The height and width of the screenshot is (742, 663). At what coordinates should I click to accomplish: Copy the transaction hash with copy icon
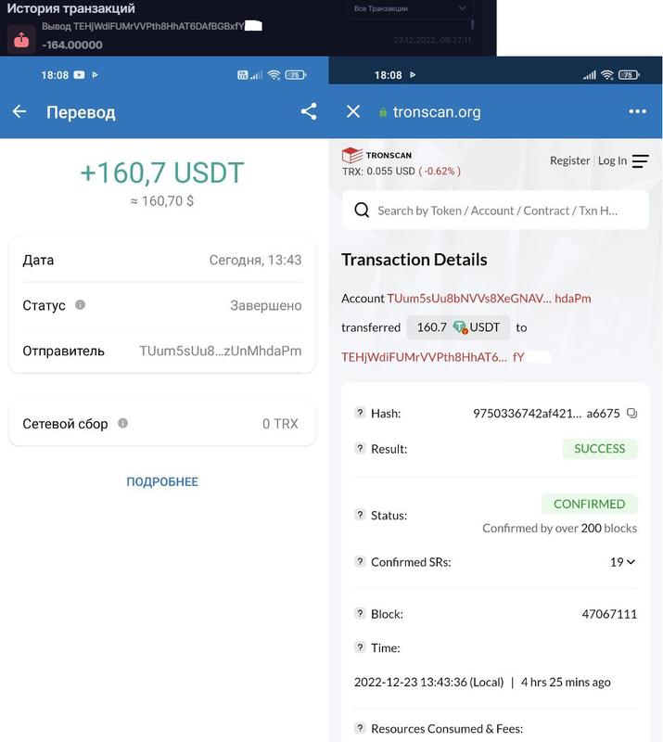[x=631, y=413]
